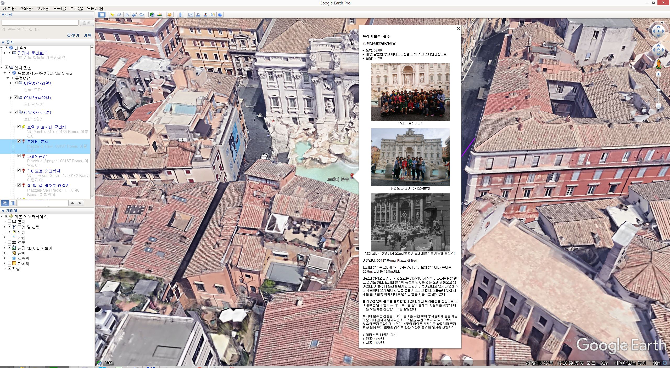Screen dimensions: 670x368
Task: Enable the 도로 layer checkbox
Action: [10, 242]
